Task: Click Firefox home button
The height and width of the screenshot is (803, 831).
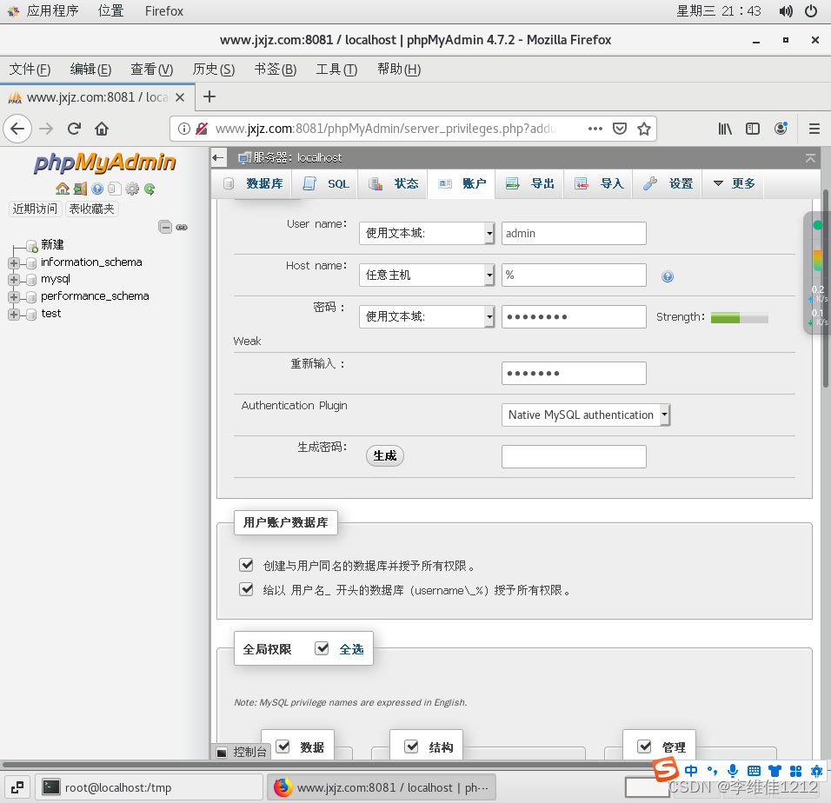Action: coord(102,129)
